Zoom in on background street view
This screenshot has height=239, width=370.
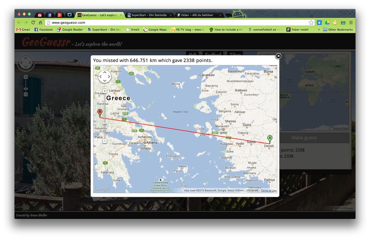tap(26, 77)
